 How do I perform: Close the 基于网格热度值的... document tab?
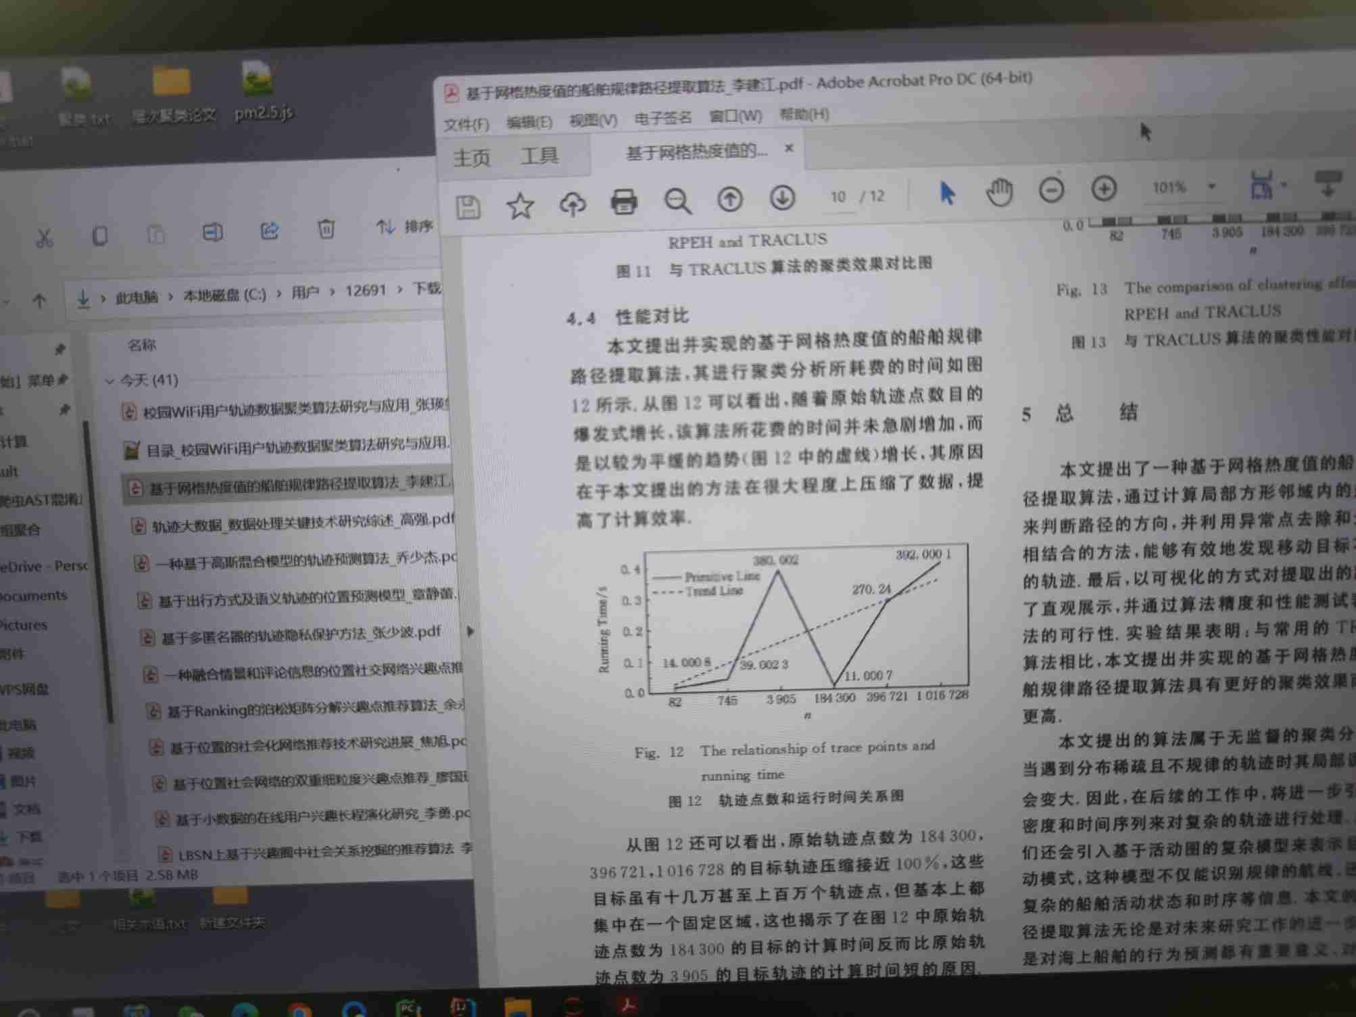click(x=789, y=148)
